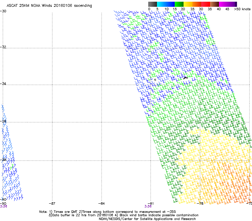
Task: Click the green wind barb in left swath
Action: [x=12, y=167]
